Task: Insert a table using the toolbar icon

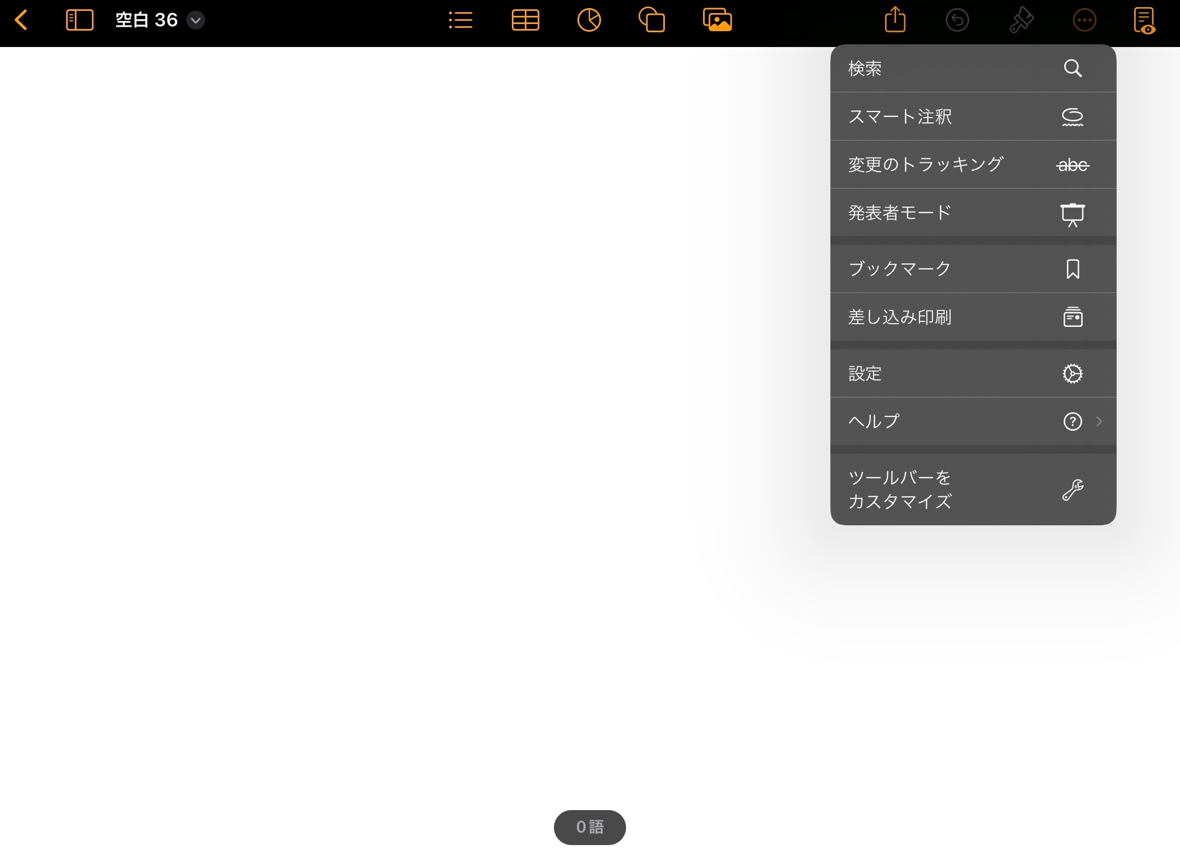Action: click(525, 21)
